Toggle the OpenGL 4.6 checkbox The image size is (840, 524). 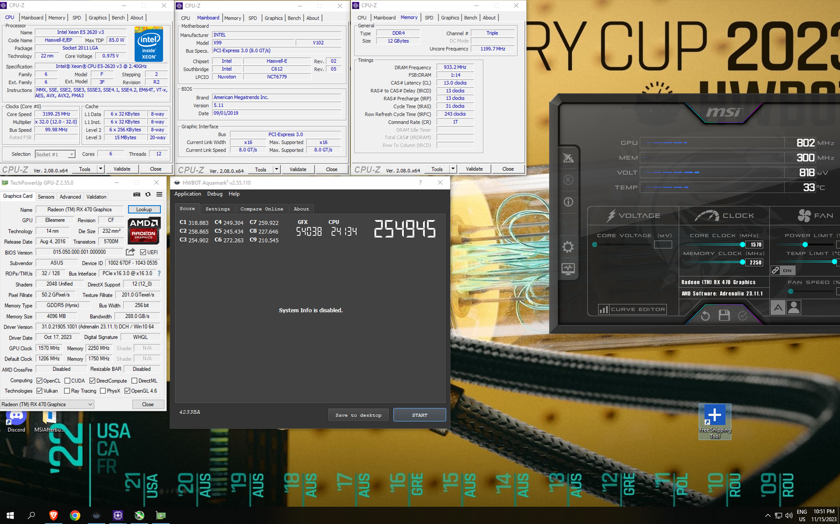click(127, 391)
